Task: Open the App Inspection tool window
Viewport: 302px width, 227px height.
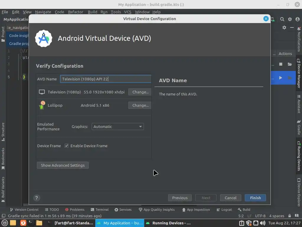Action: tap(196, 210)
